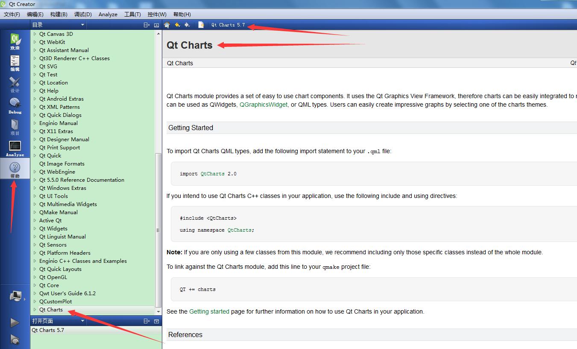Open the 控件(W) menu
The height and width of the screenshot is (349, 577).
click(157, 15)
